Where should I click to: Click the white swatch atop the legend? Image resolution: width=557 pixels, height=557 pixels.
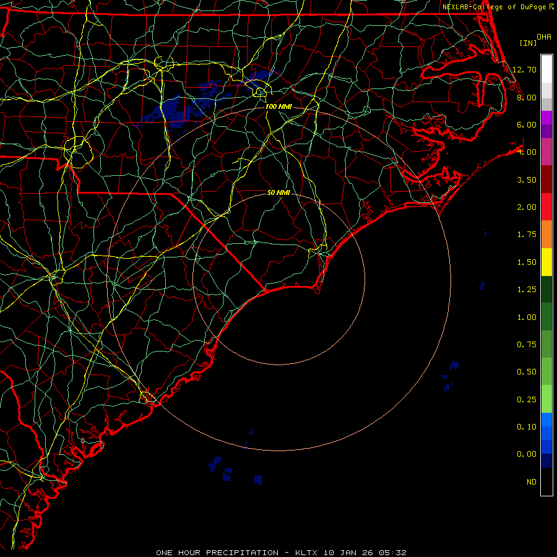click(x=546, y=69)
